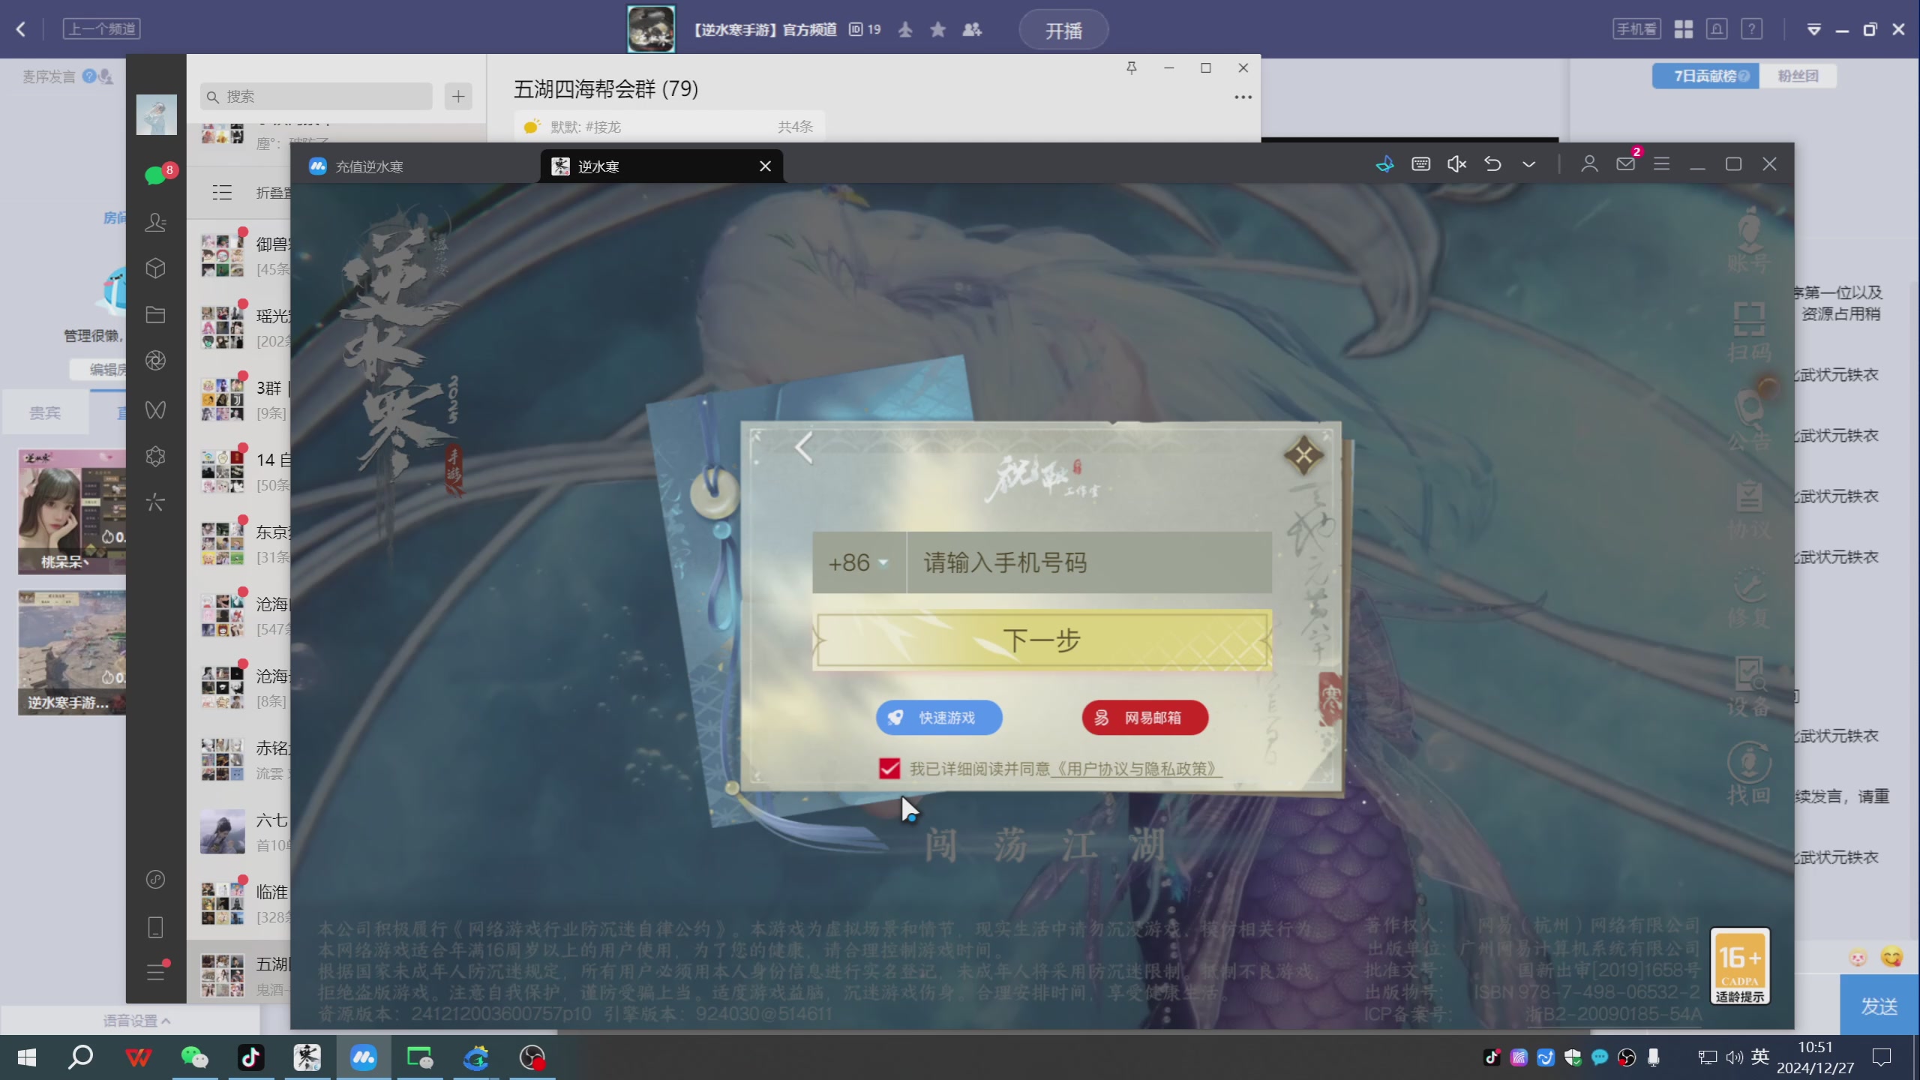1920x1080 pixels.
Task: Focus the phone number input field
Action: [1089, 562]
